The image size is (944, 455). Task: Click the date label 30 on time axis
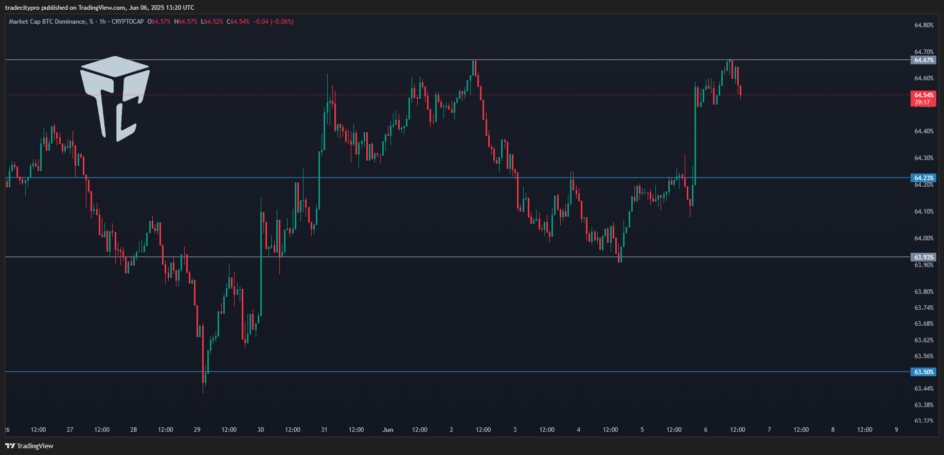(261, 430)
